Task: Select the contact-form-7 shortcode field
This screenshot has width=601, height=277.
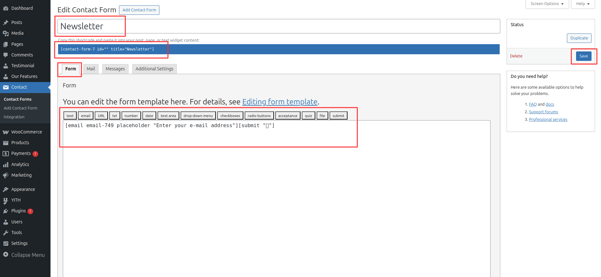Action: pyautogui.click(x=279, y=49)
